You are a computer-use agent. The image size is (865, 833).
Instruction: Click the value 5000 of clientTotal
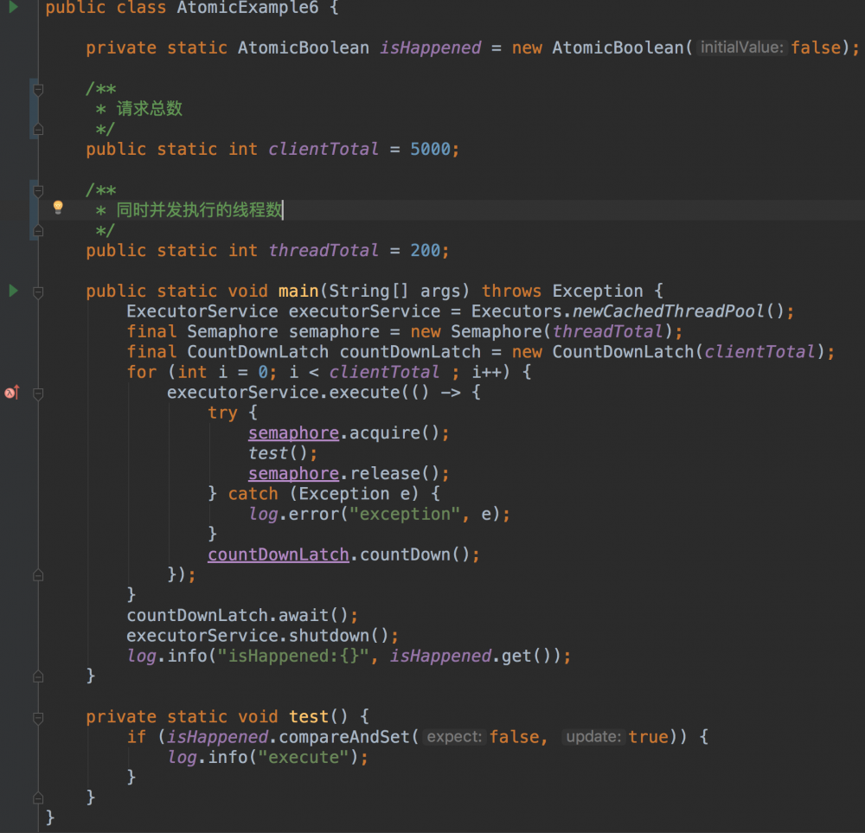click(430, 149)
